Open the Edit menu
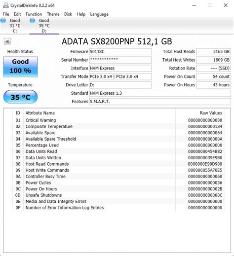Viewport: 234px width, 256px height. 17,14
